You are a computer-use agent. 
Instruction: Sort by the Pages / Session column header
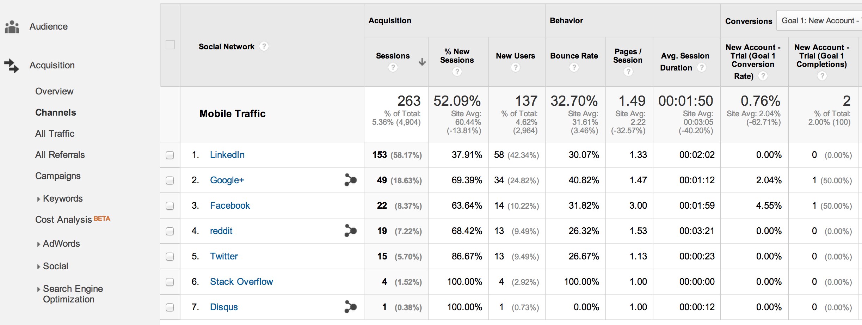[628, 56]
